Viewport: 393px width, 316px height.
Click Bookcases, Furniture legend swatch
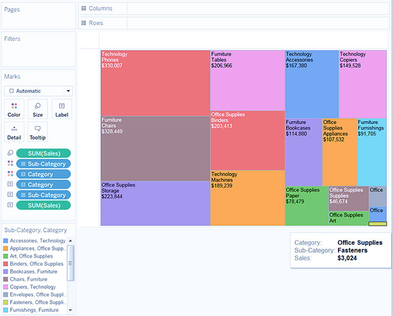[x=6, y=272]
